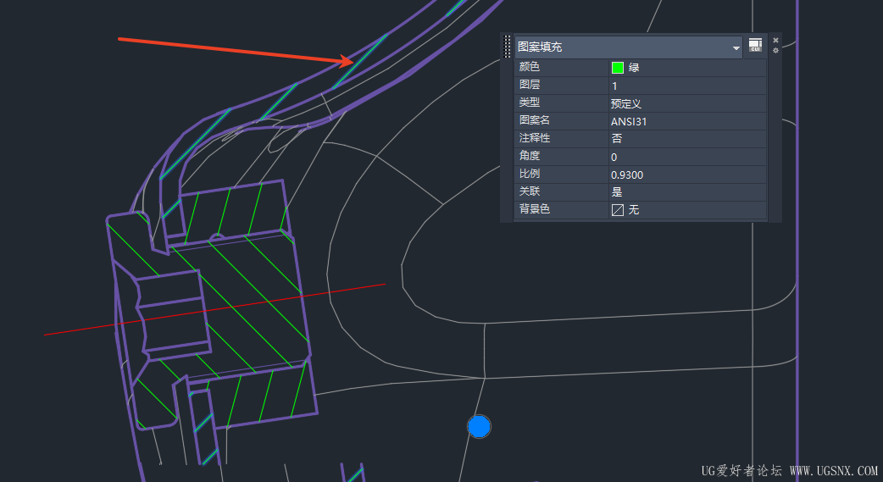Click the green color swatch next to 绿
Screen dimensions: 883x482
(x=617, y=68)
